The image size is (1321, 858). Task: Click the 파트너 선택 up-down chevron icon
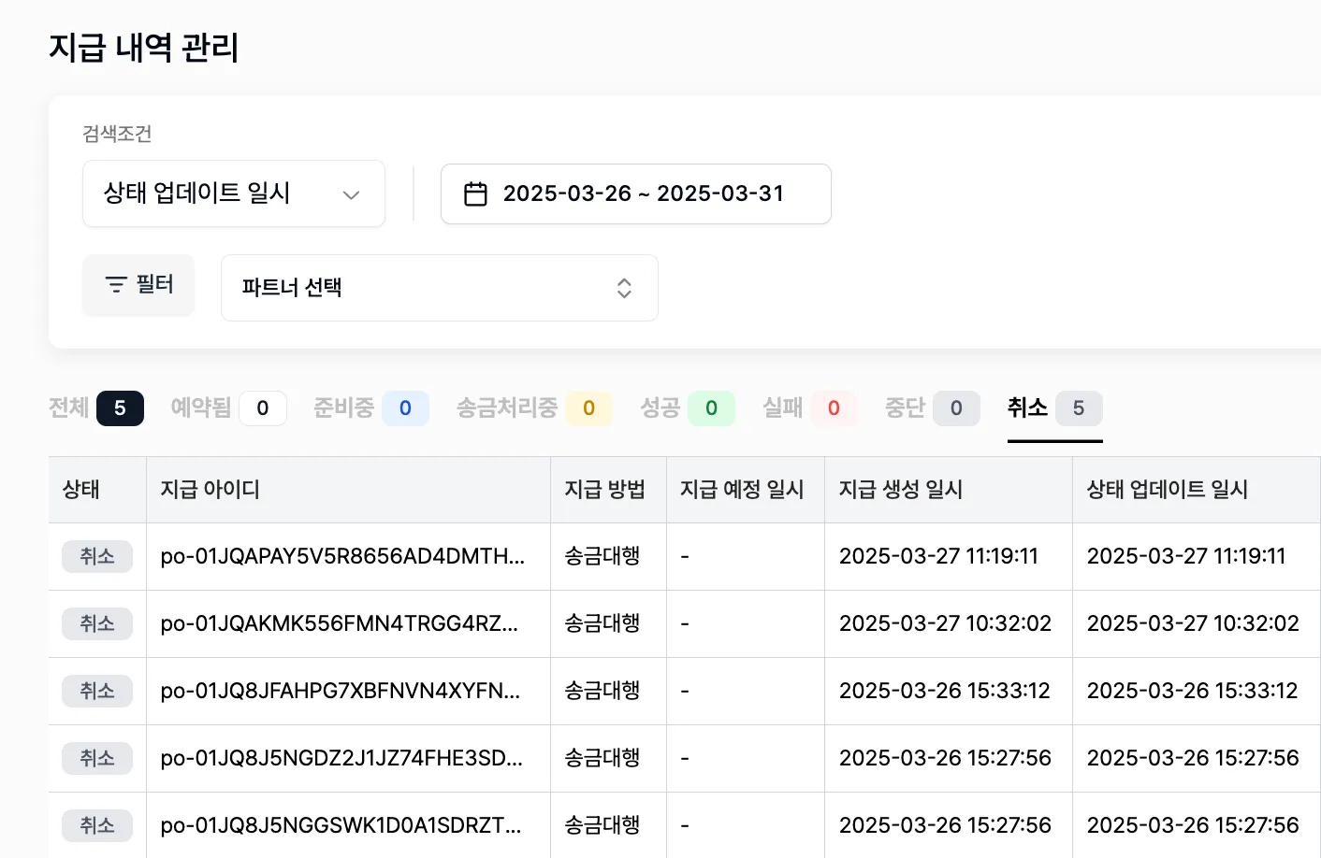point(624,288)
